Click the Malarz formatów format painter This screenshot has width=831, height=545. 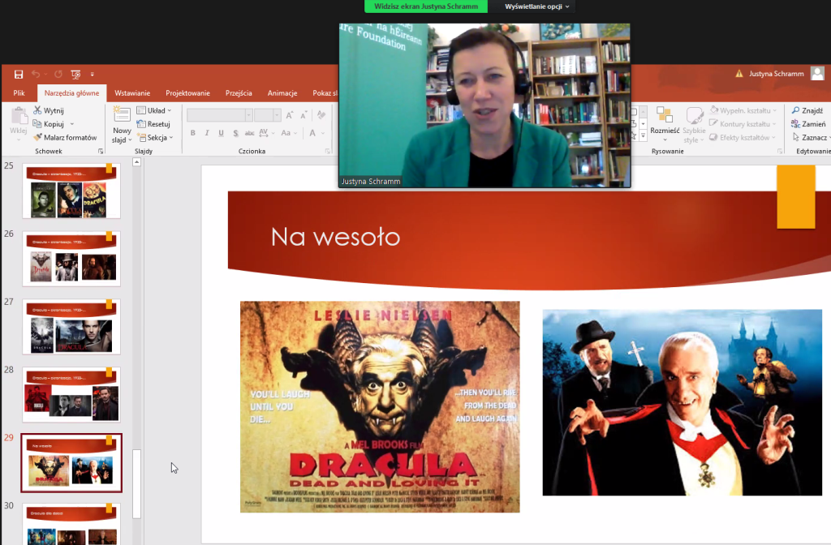click(x=37, y=138)
